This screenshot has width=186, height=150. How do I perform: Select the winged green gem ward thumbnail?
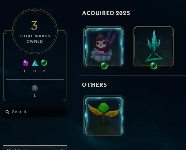click(x=104, y=116)
